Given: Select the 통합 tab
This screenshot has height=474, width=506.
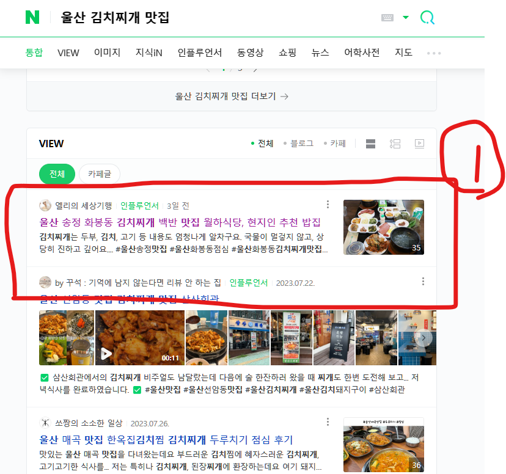Looking at the screenshot, I should (34, 53).
